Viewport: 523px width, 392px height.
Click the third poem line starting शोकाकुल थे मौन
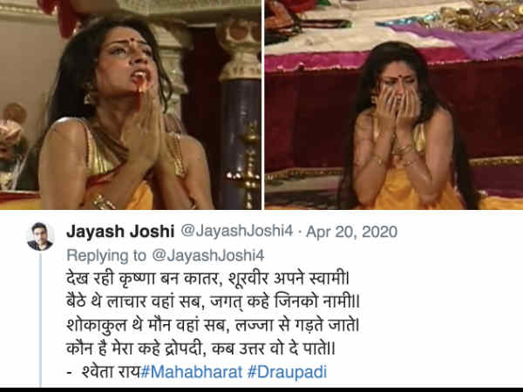pyautogui.click(x=213, y=325)
